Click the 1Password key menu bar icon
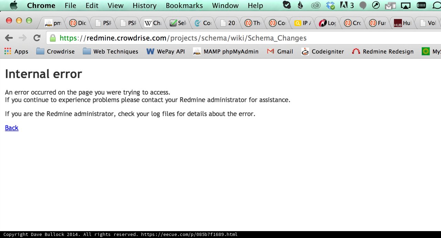Screen dimensions: 441x238 (x=376, y=6)
